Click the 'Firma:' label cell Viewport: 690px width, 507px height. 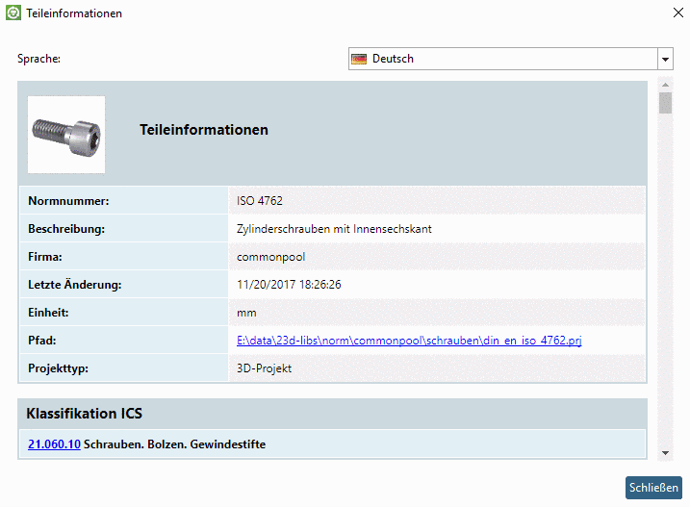pyautogui.click(x=123, y=257)
